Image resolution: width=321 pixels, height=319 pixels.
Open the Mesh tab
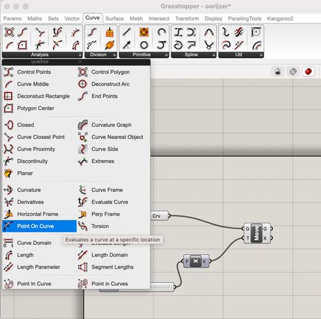click(x=136, y=19)
